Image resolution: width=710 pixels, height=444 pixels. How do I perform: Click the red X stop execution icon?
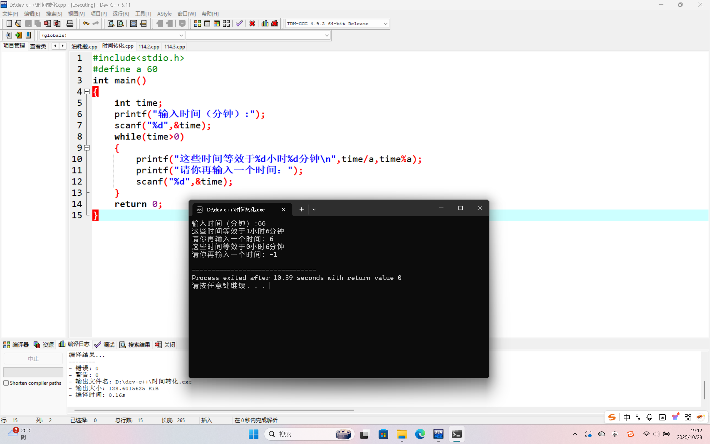pyautogui.click(x=252, y=24)
